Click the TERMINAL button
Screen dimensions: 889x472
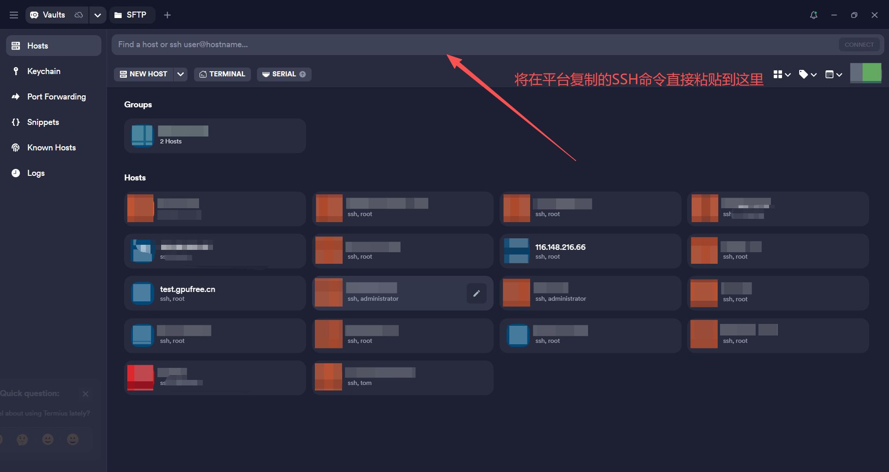[x=222, y=74]
